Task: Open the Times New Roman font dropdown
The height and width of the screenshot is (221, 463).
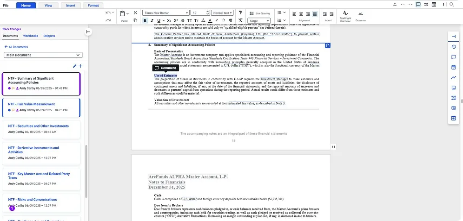Action: point(166,13)
